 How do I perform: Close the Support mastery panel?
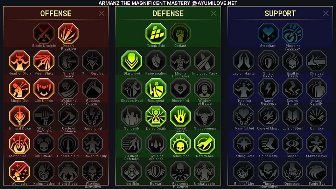[326, 13]
